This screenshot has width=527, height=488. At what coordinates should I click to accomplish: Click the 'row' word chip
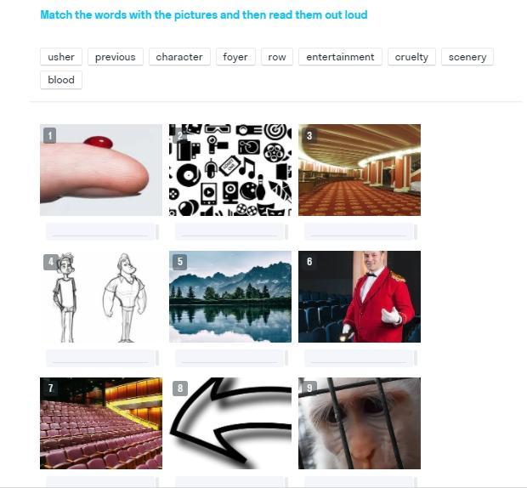point(277,57)
